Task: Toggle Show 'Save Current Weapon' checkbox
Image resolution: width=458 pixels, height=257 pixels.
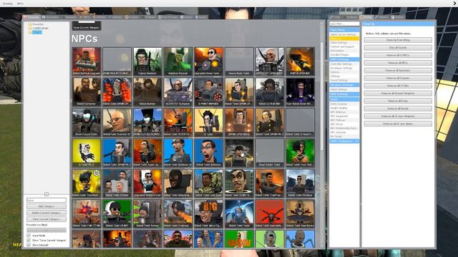Action: [x=29, y=241]
